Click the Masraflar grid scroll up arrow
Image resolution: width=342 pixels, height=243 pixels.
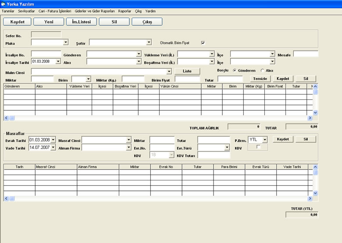[x=315, y=167]
